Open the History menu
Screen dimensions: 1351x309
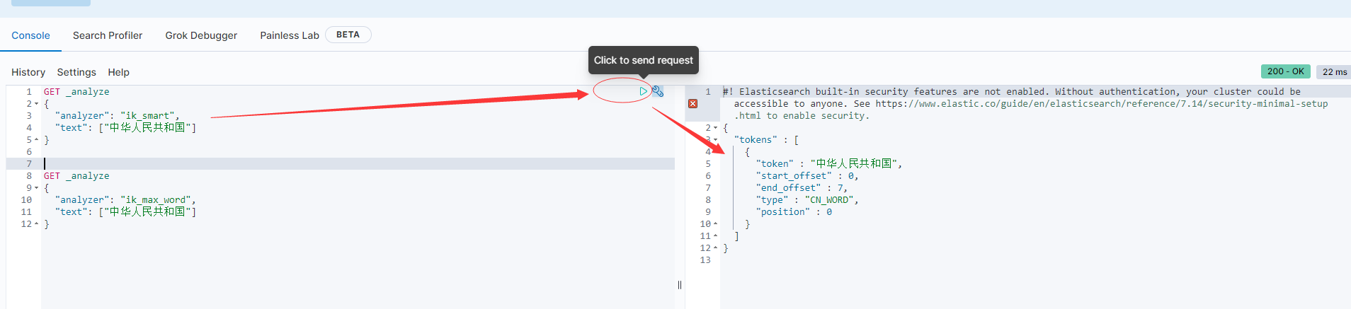point(28,72)
